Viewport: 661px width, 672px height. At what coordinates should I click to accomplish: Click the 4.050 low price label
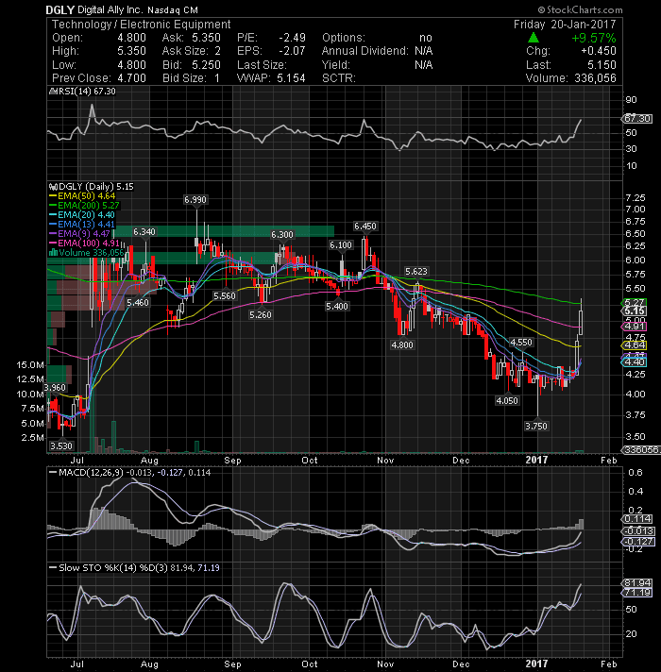click(507, 401)
